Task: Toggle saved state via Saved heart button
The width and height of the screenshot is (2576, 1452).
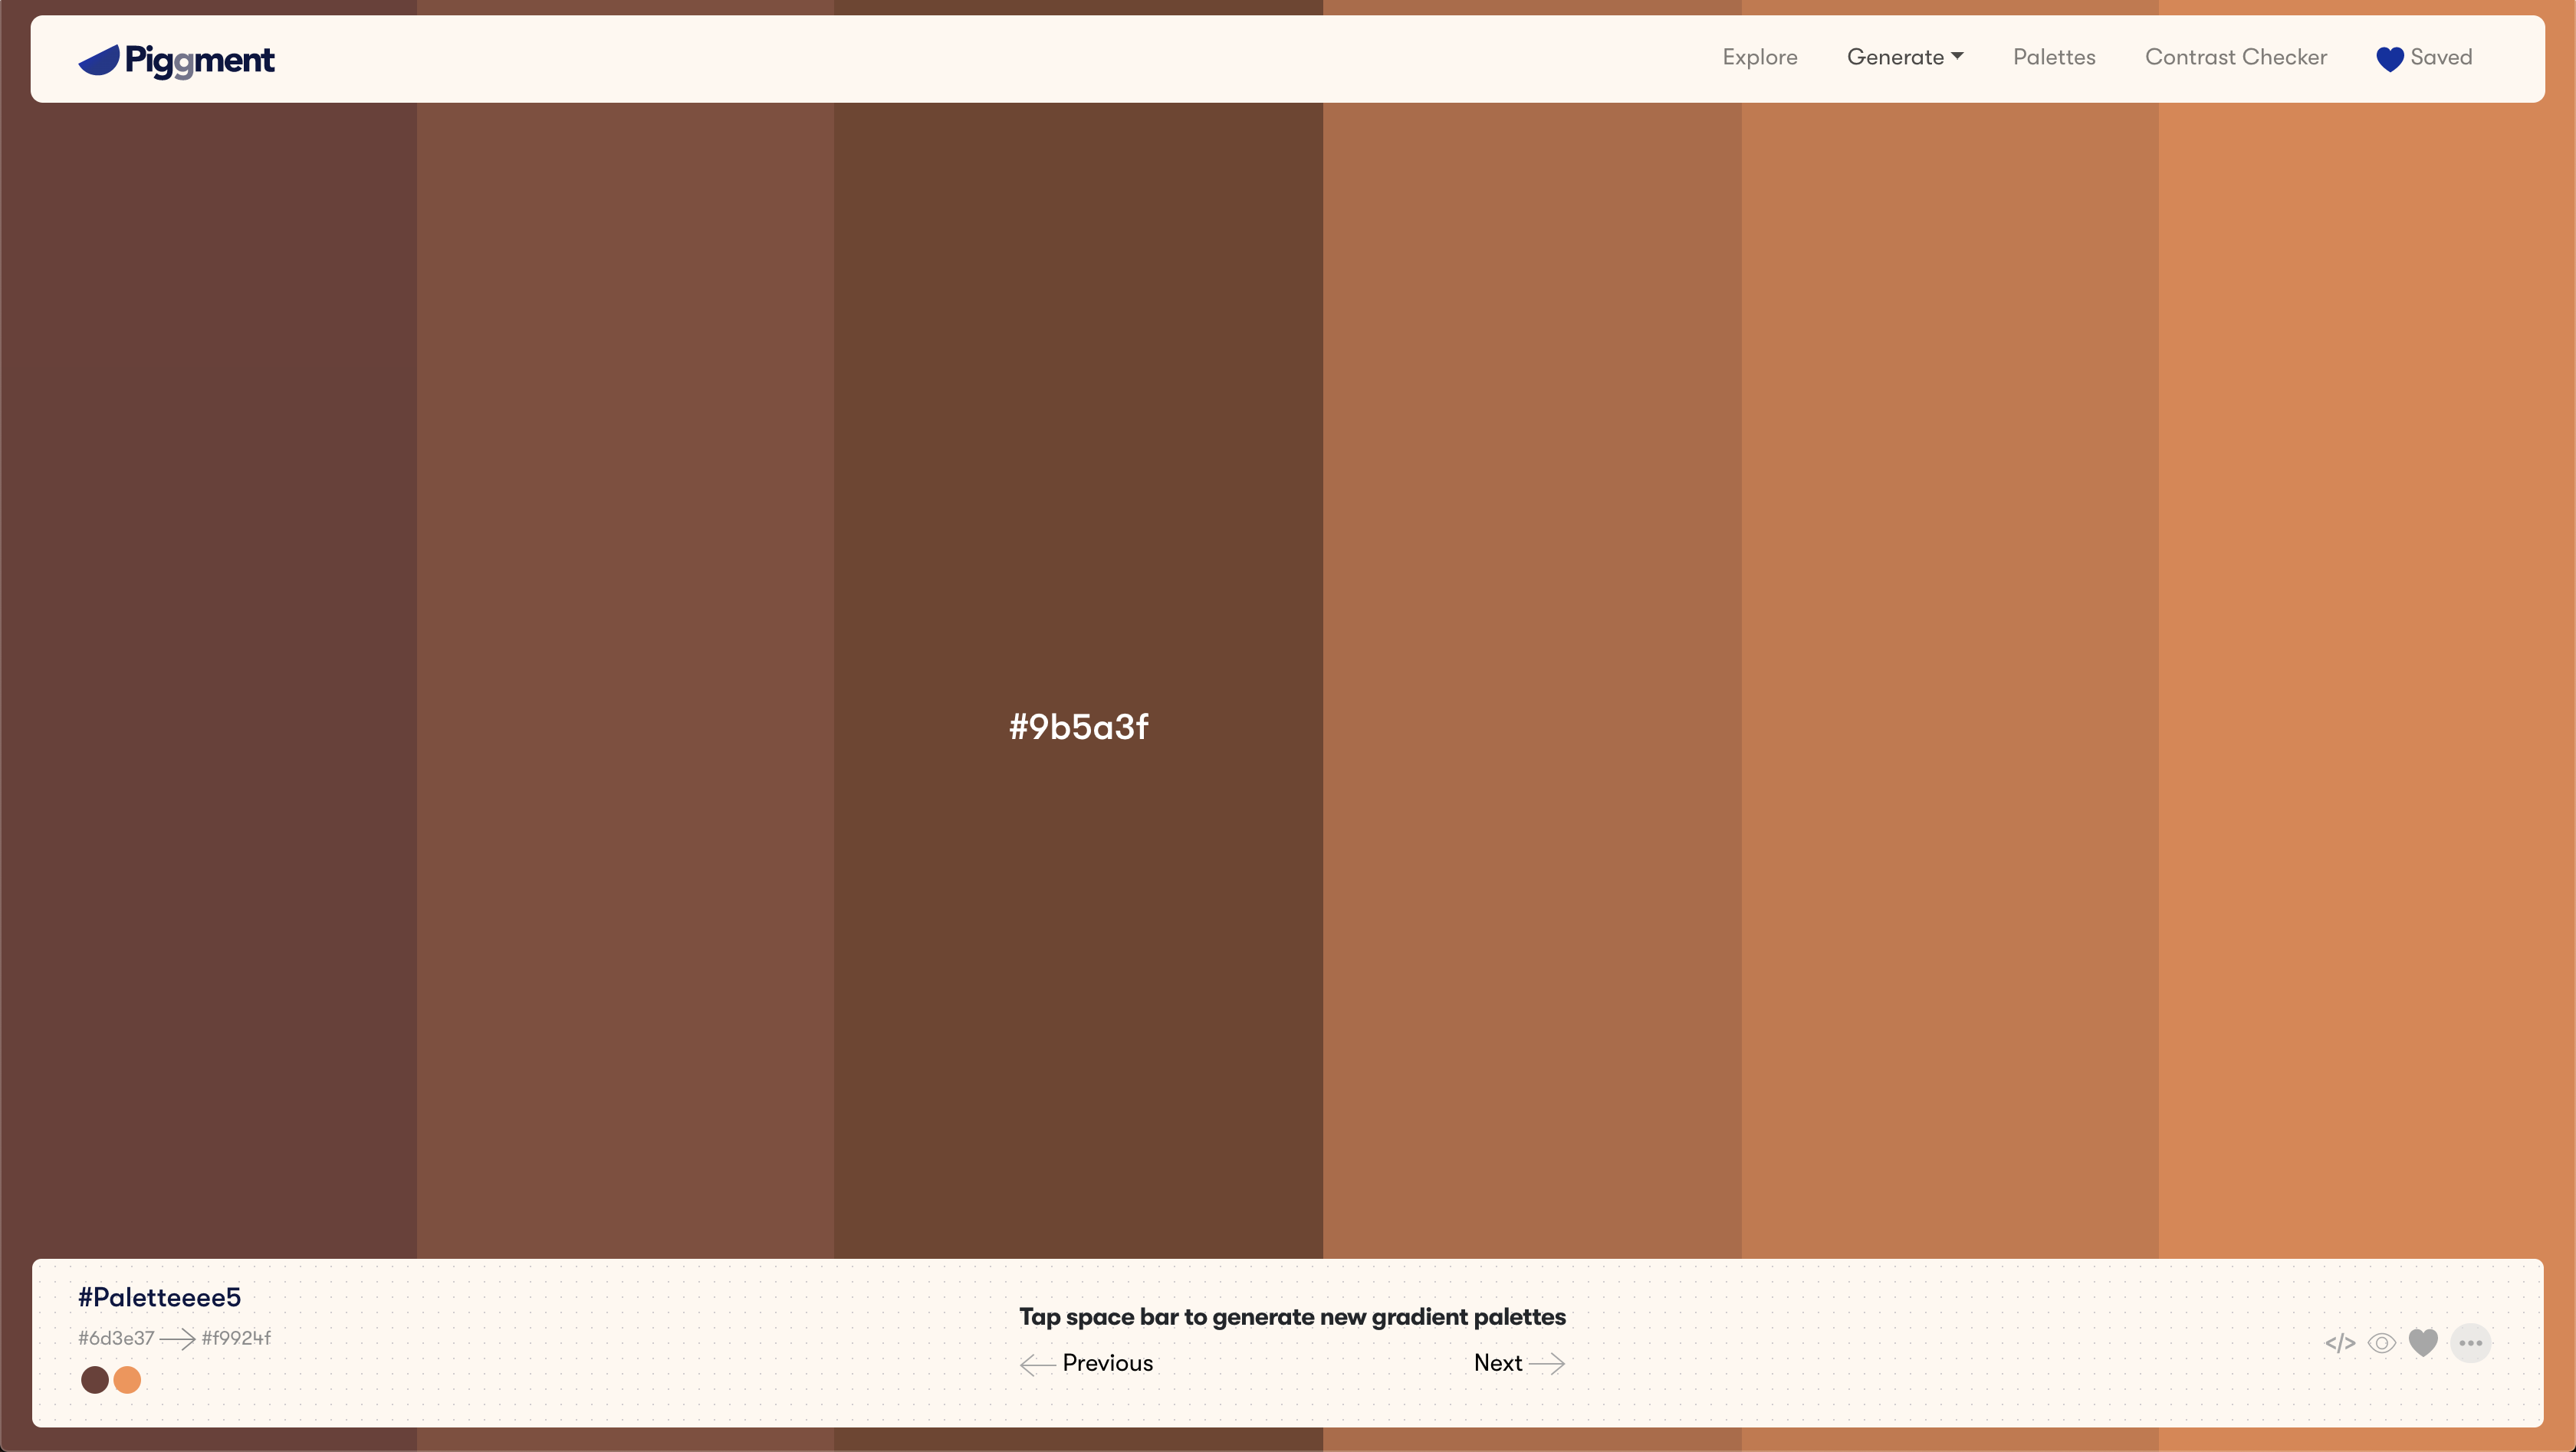Action: coord(2425,58)
